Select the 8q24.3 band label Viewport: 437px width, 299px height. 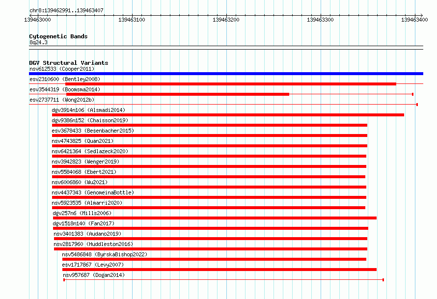[x=38, y=42]
